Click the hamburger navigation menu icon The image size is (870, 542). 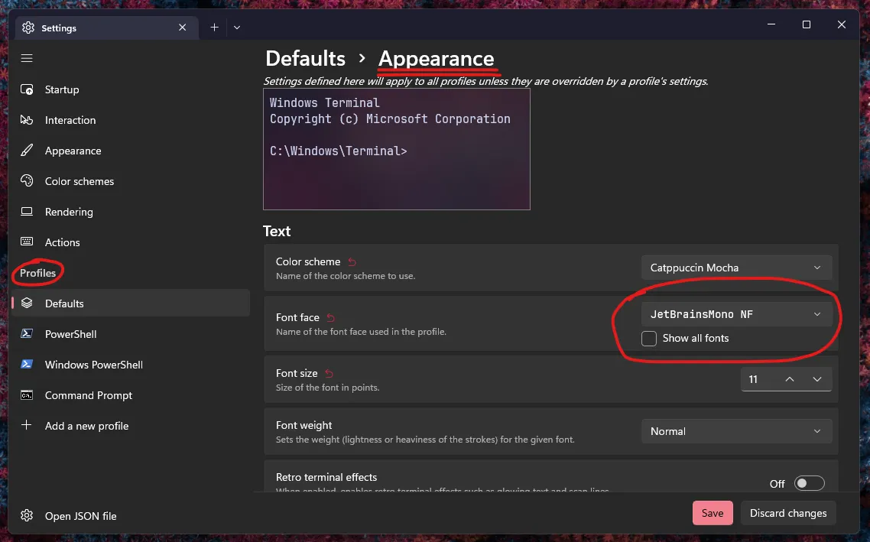point(27,58)
